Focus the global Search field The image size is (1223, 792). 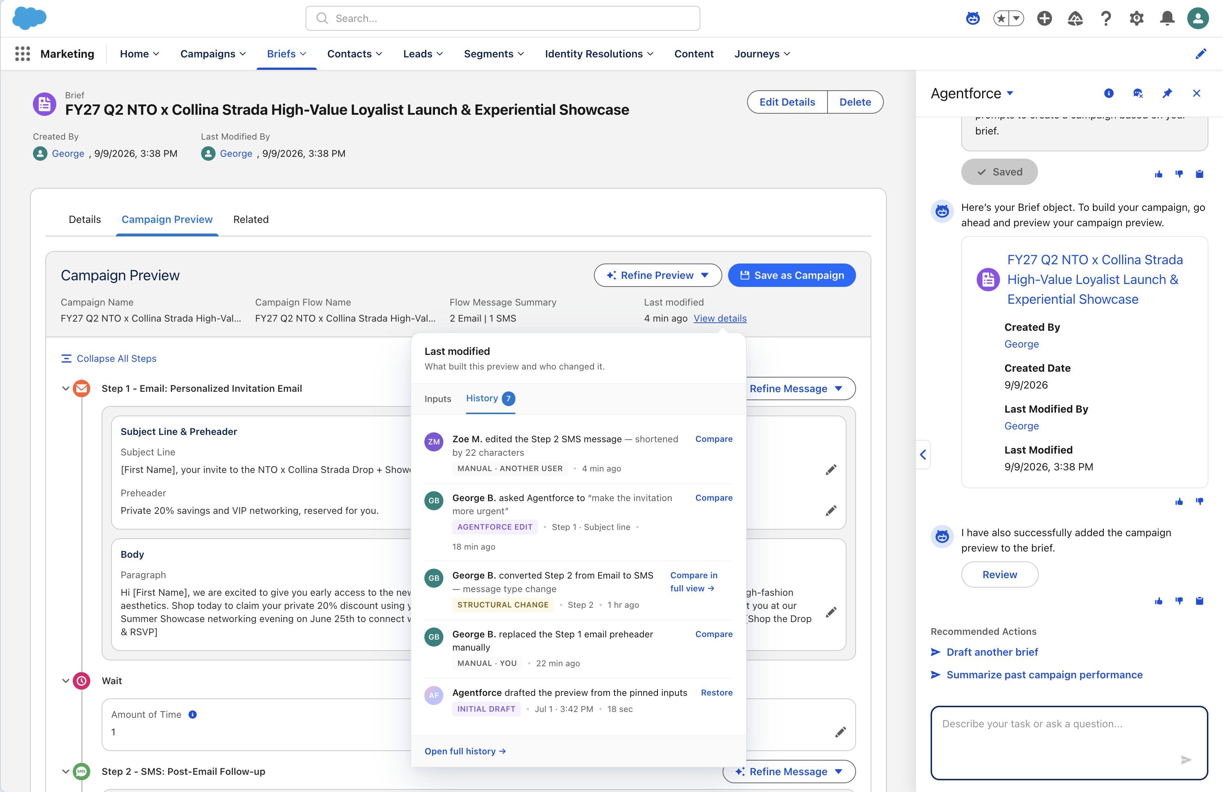[503, 19]
